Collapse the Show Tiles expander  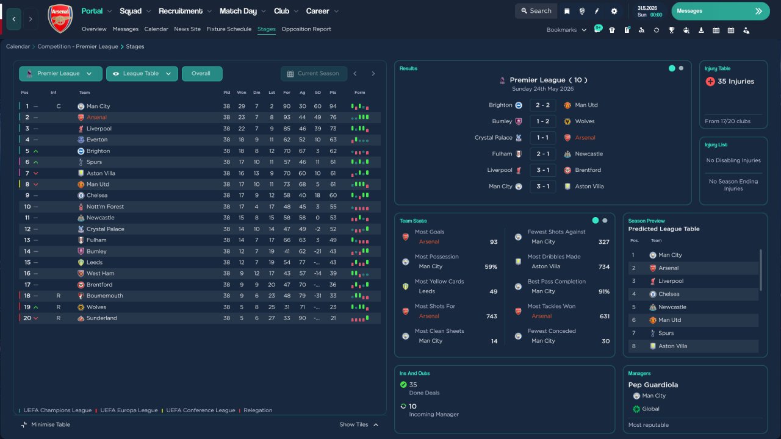pyautogui.click(x=359, y=424)
